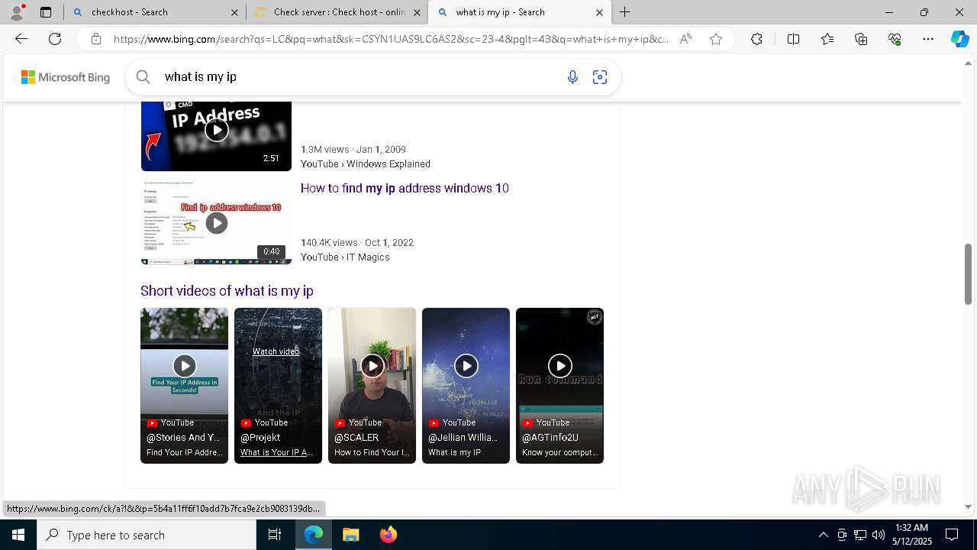Refresh the current page
The image size is (977, 550).
pyautogui.click(x=55, y=39)
